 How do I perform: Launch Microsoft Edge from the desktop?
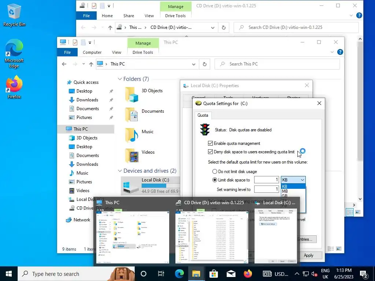coord(14,54)
